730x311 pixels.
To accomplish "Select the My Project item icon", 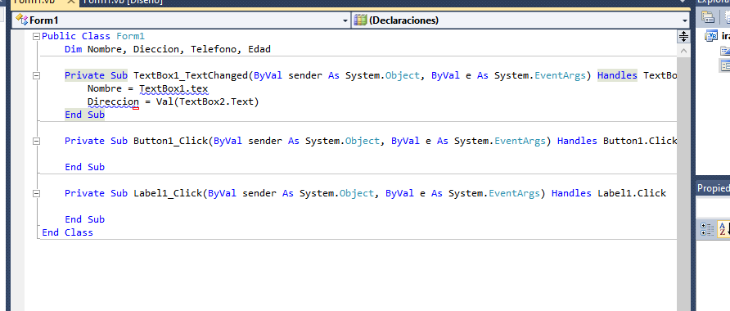I will [725, 51].
